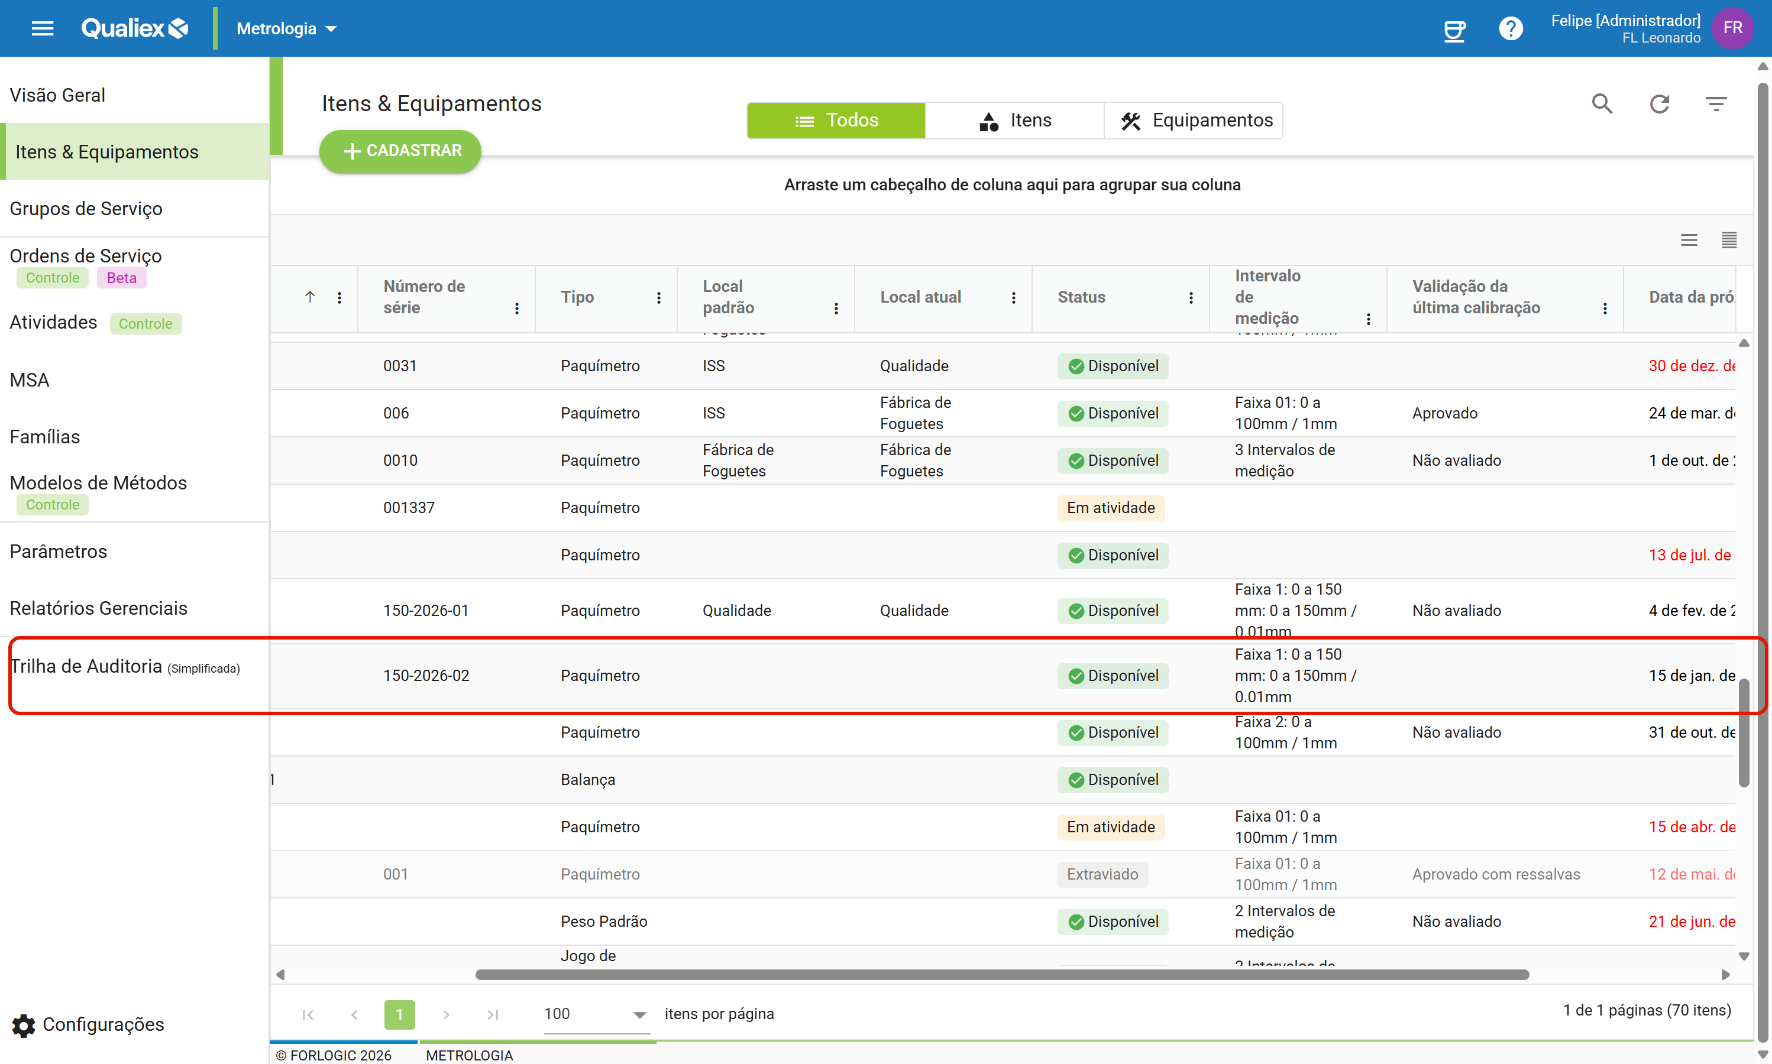The image size is (1772, 1064).
Task: Open Local padrão column options menu
Action: [836, 309]
